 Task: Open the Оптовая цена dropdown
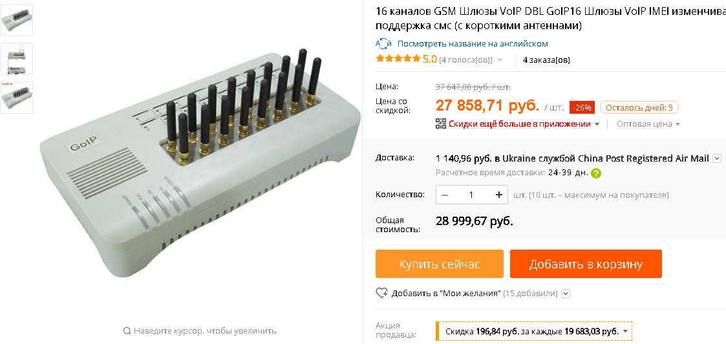(648, 124)
